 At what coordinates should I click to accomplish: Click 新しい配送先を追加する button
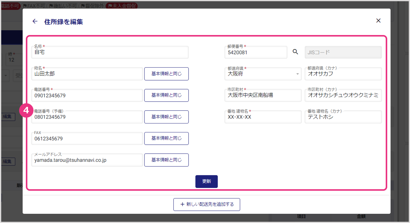pos(206,204)
